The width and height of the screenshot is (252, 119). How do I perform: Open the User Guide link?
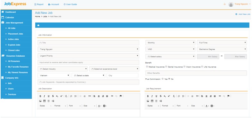coord(70,4)
